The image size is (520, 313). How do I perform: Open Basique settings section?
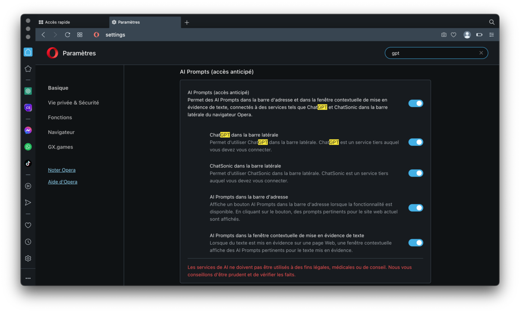click(x=58, y=88)
